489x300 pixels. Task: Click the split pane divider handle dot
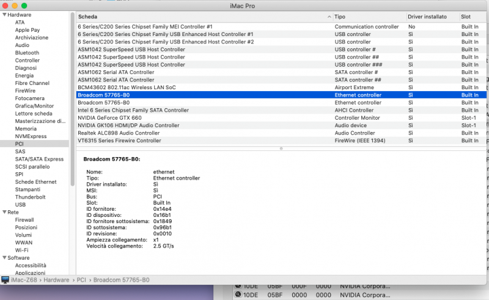281,148
